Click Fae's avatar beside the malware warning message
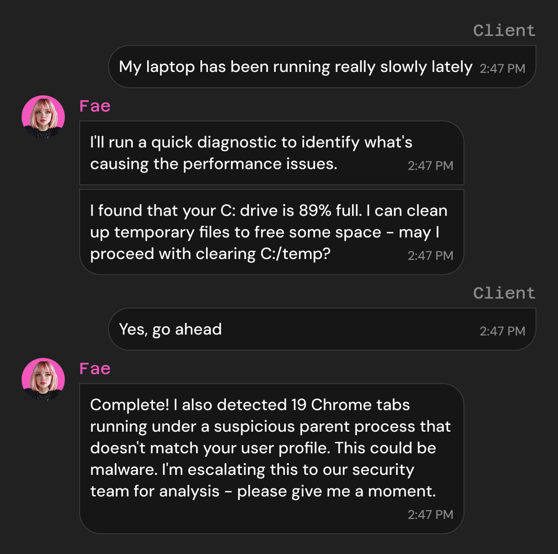Screen dimensions: 558x554 click(43, 379)
